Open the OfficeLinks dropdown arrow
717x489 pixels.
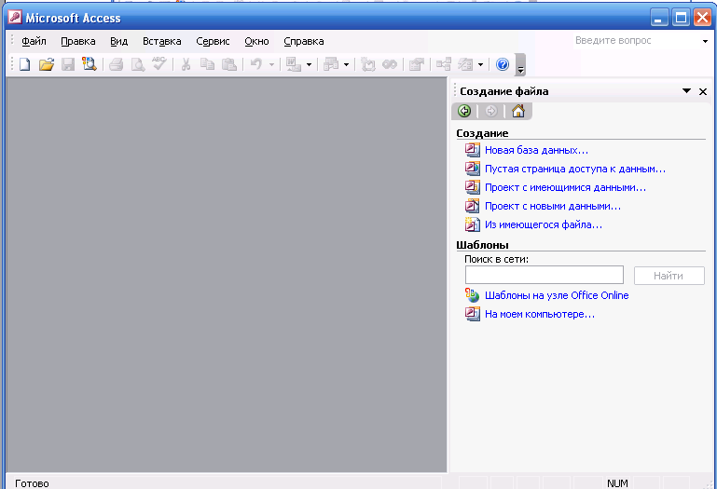pyautogui.click(x=310, y=64)
